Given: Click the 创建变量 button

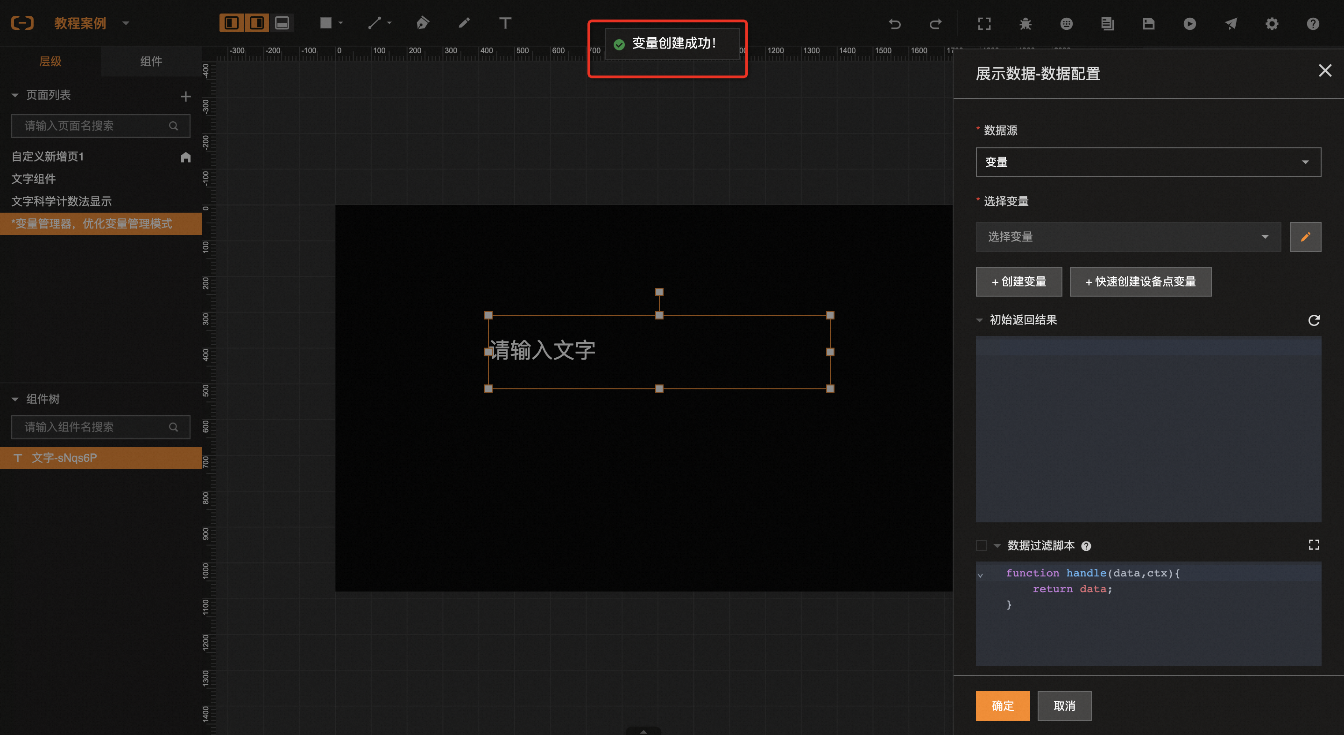Looking at the screenshot, I should pos(1019,282).
